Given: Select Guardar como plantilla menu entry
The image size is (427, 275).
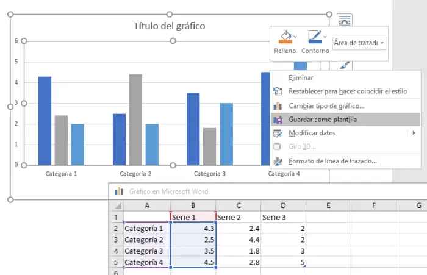Looking at the screenshot, I should [346, 120].
